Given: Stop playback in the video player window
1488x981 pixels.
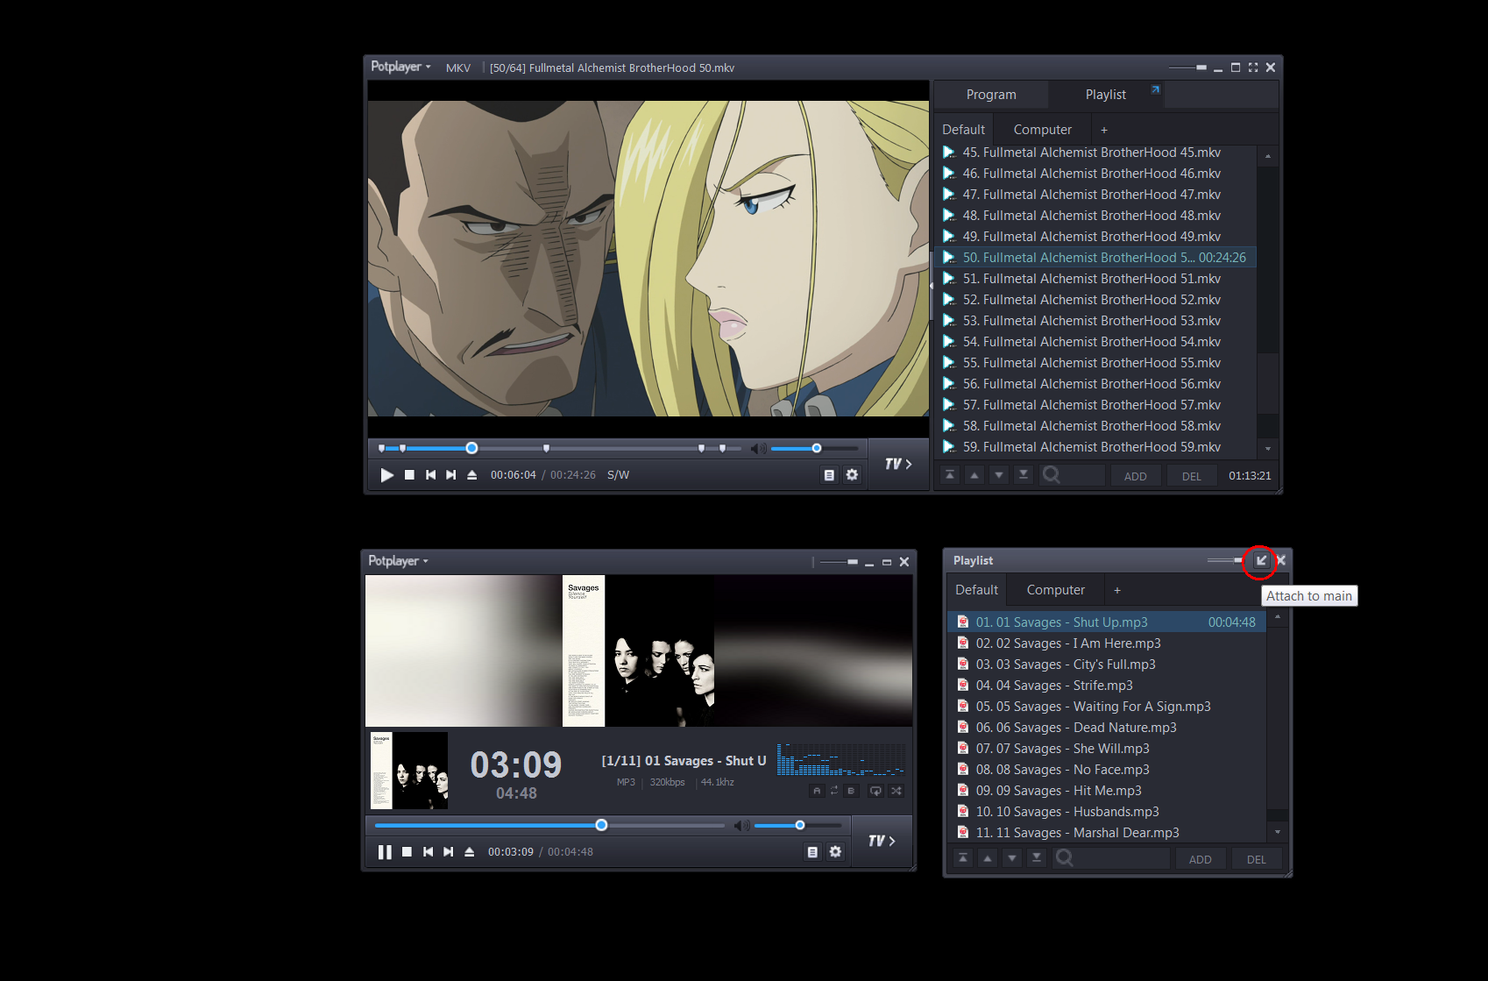Looking at the screenshot, I should [409, 475].
